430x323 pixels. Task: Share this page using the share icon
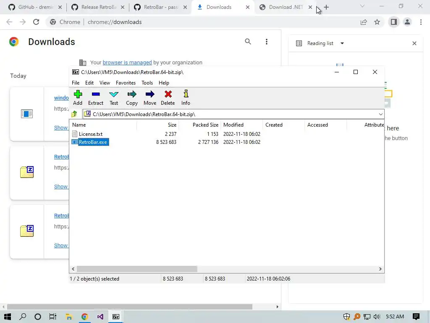(364, 22)
